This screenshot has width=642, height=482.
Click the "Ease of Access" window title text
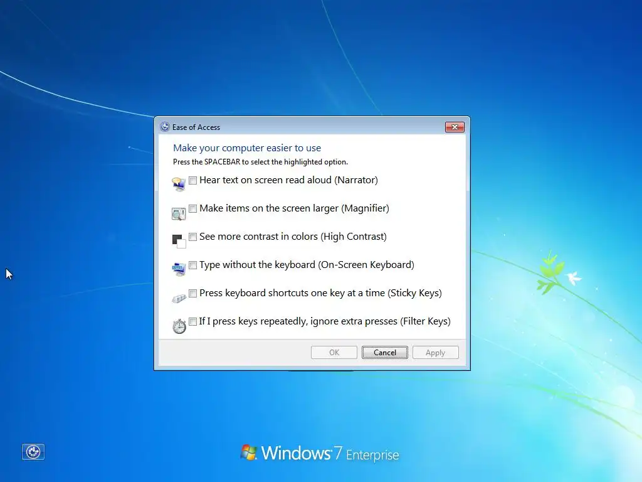[196, 127]
